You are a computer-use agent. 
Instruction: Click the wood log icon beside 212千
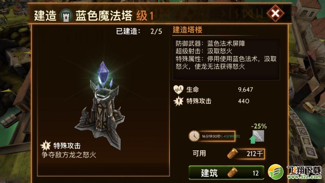point(233,154)
